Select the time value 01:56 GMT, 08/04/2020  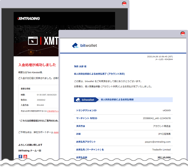(x=47, y=95)
